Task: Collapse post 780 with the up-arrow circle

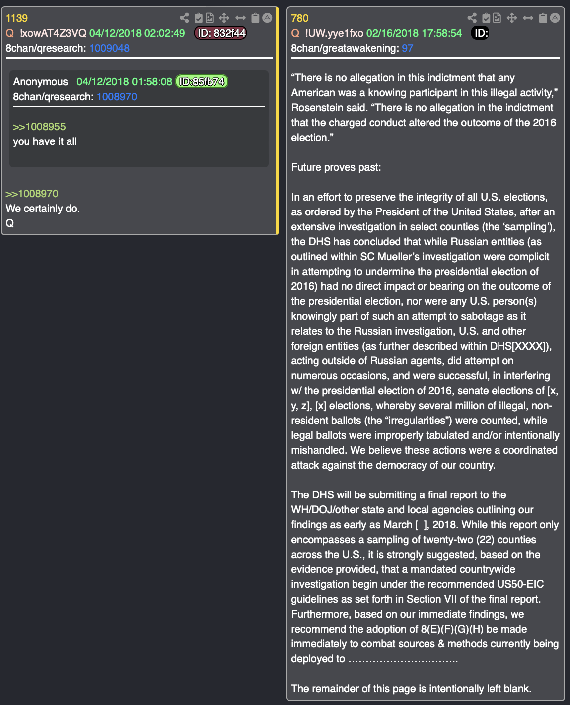Action: point(555,18)
